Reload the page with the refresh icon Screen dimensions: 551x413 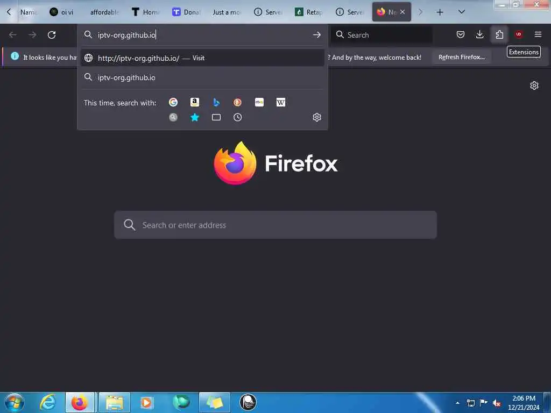pos(52,35)
